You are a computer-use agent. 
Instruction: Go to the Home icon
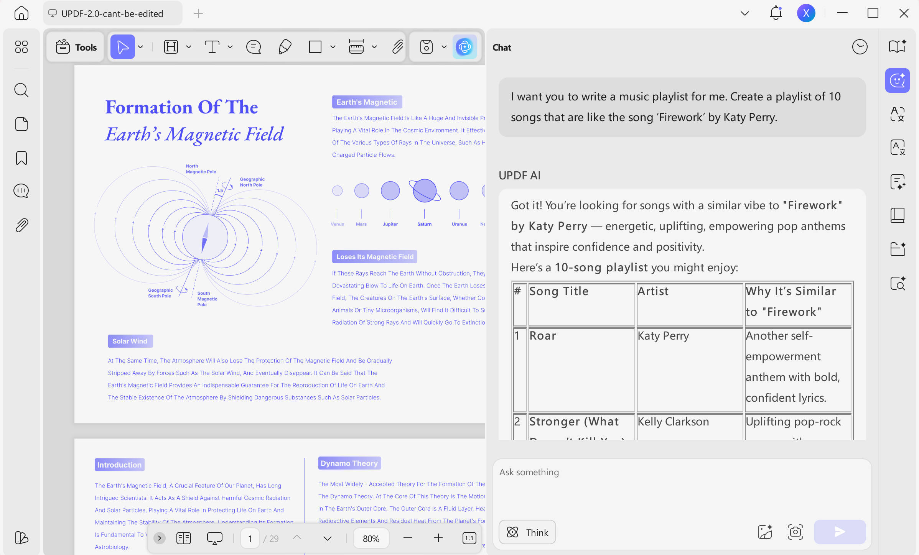pyautogui.click(x=21, y=13)
